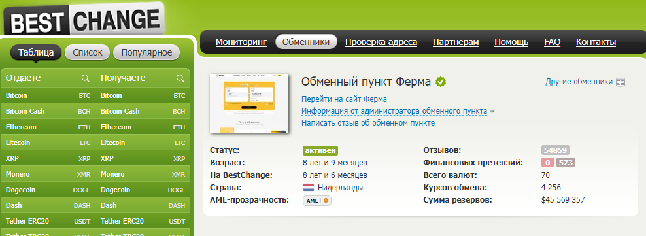Click the Netherlands flag icon
646x236 pixels.
pyautogui.click(x=309, y=188)
